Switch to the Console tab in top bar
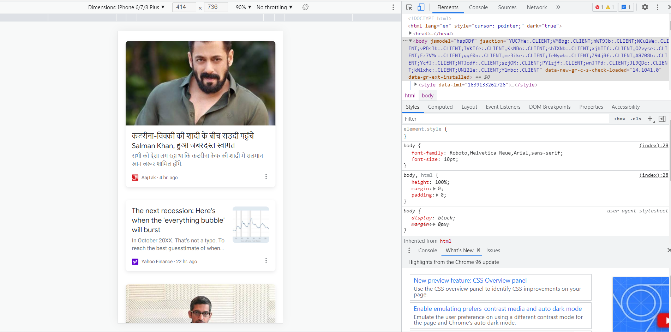The width and height of the screenshot is (671, 332). [478, 7]
